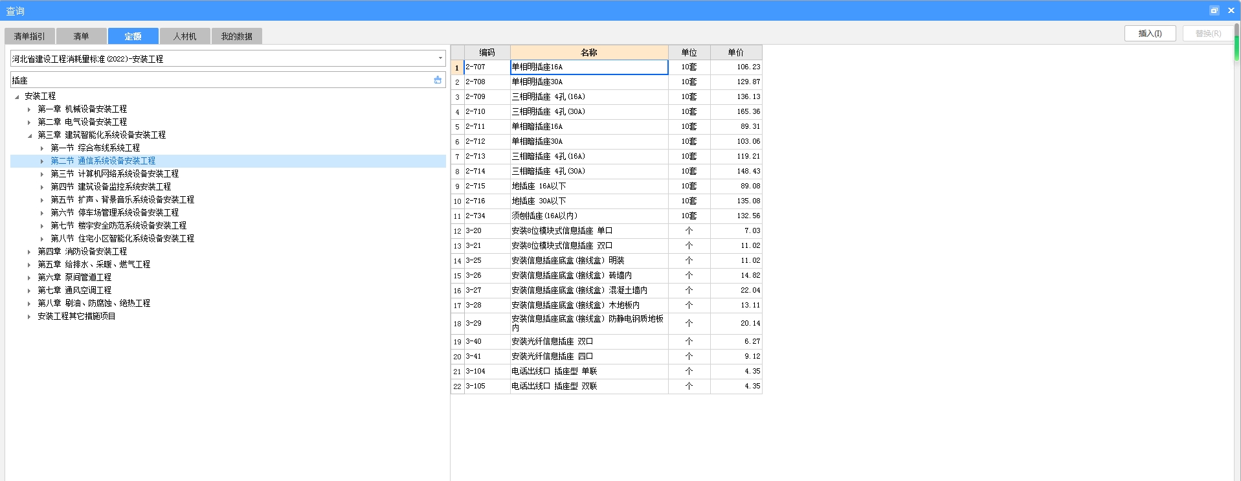This screenshot has height=481, width=1241.
Task: Select 第六节 停车场管理系统设备安装工程
Action: pyautogui.click(x=115, y=212)
